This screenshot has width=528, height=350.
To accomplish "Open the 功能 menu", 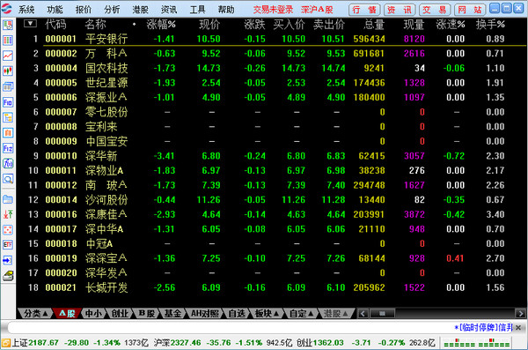I will pos(55,10).
